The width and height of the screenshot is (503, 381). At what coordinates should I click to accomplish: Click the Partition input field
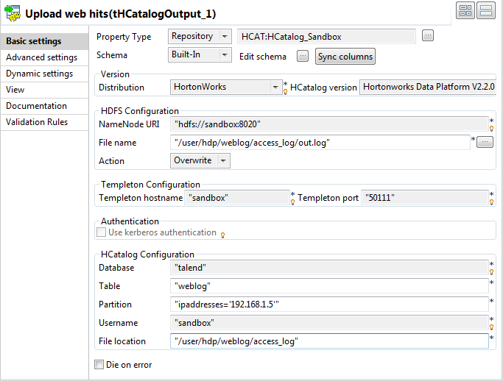point(328,305)
